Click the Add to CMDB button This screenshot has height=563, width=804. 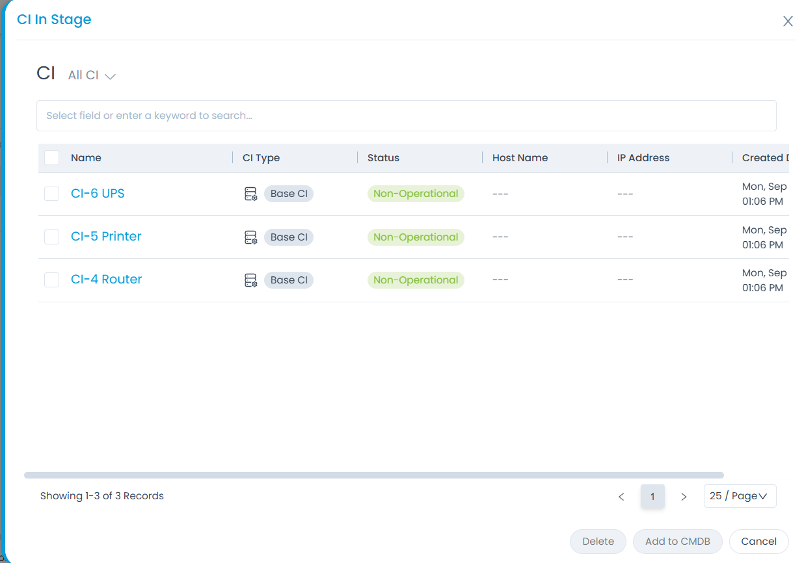pos(677,542)
